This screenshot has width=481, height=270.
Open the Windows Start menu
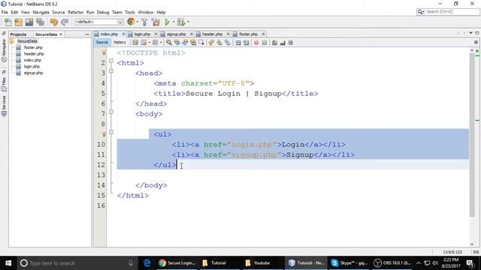(8, 263)
